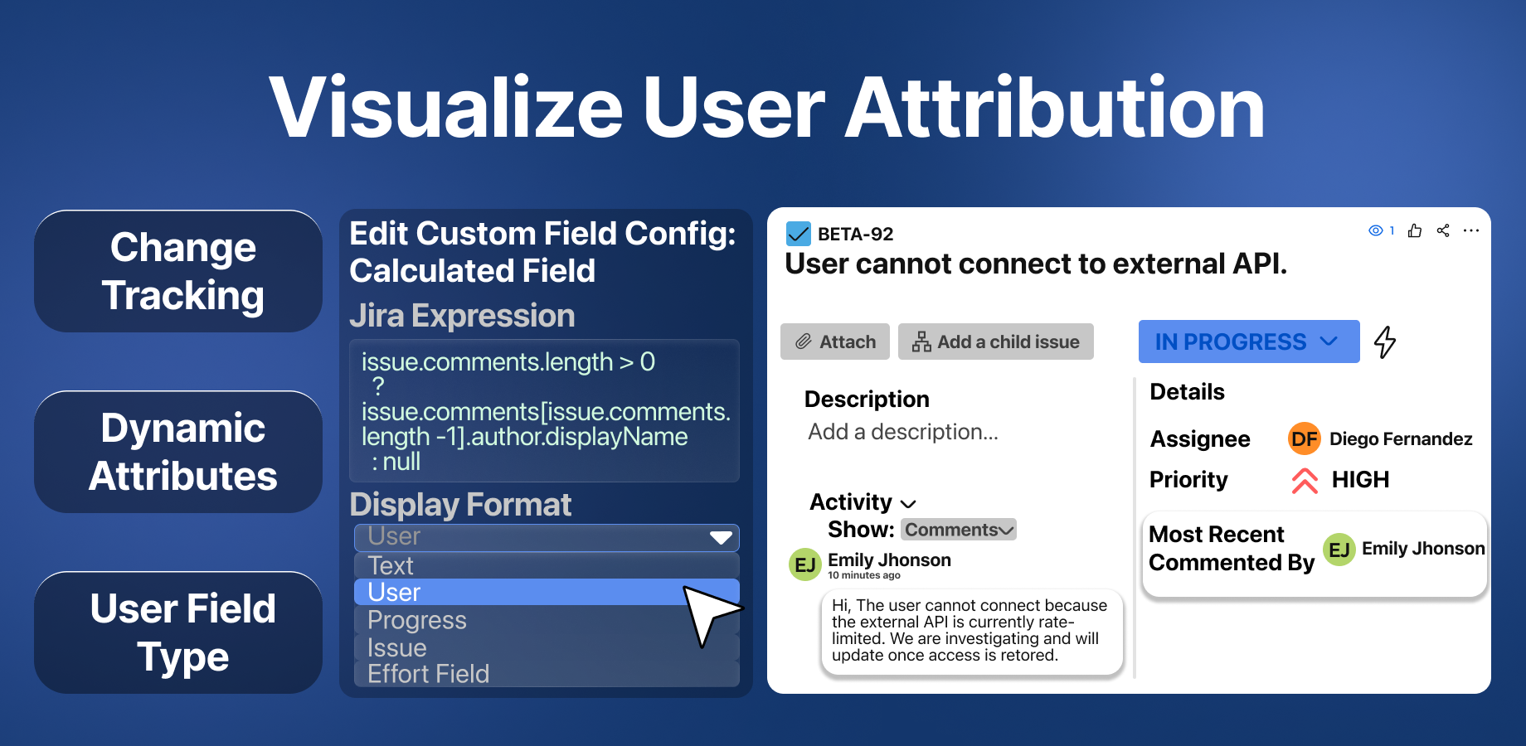Click the thumbs-up vote icon

(x=1415, y=230)
